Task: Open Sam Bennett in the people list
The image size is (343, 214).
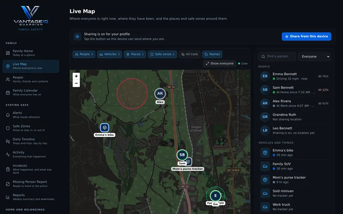Action: [294, 90]
